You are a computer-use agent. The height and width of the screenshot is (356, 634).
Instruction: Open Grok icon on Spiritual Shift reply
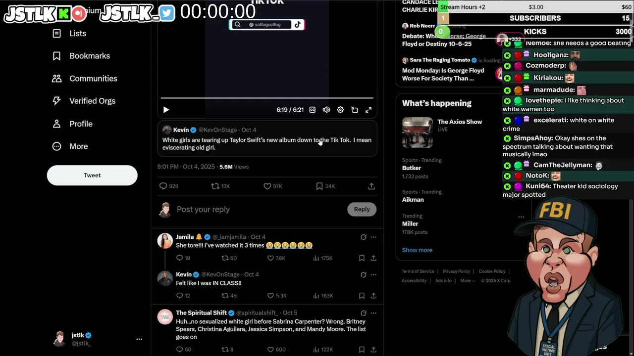[x=364, y=313]
